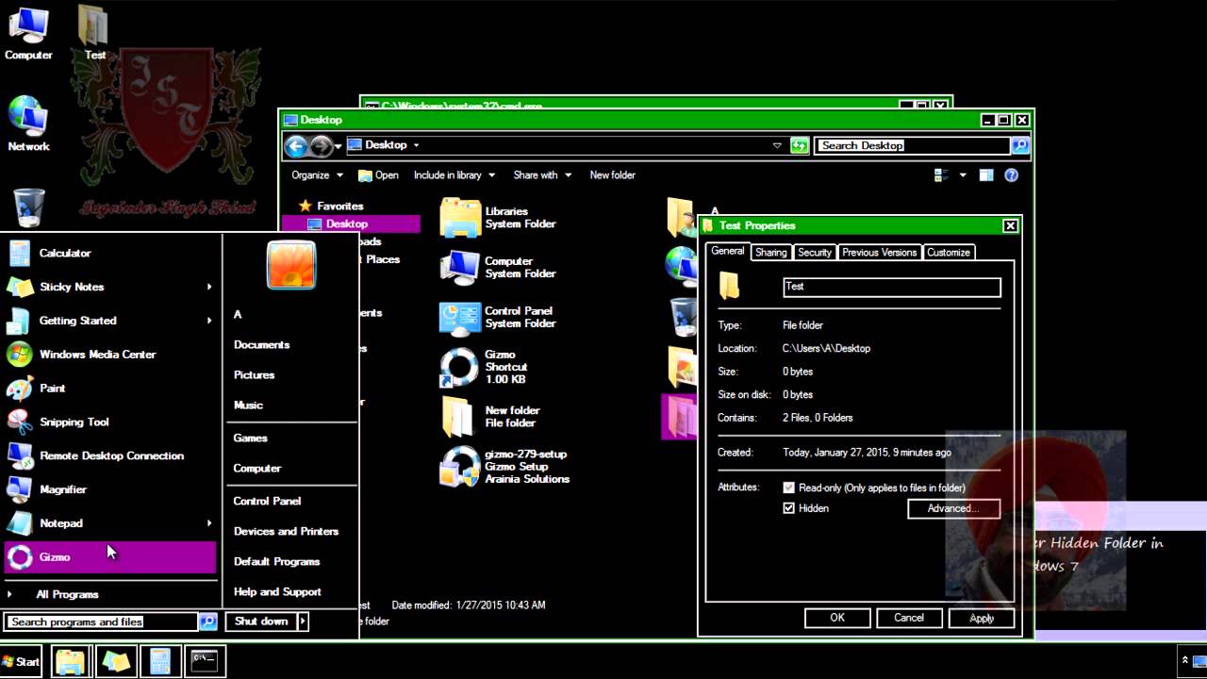This screenshot has height=679, width=1207.
Task: Launch Windows Media Center
Action: coord(110,355)
